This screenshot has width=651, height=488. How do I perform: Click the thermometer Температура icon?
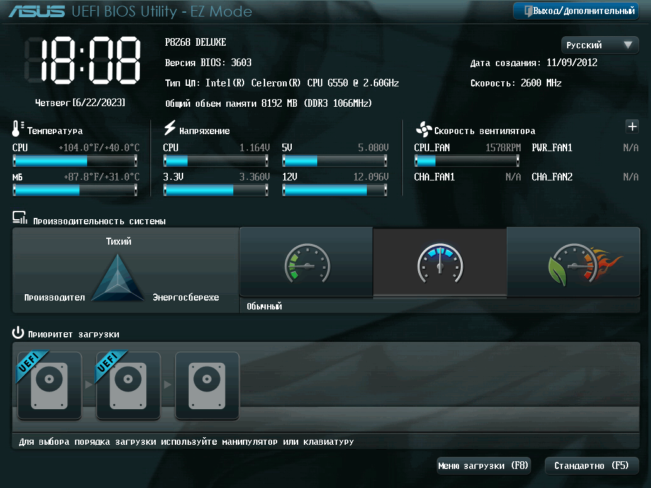[x=17, y=128]
